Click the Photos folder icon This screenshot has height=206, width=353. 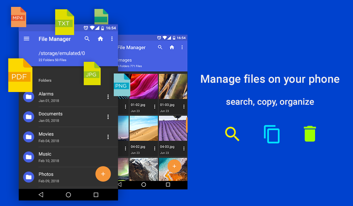click(29, 177)
